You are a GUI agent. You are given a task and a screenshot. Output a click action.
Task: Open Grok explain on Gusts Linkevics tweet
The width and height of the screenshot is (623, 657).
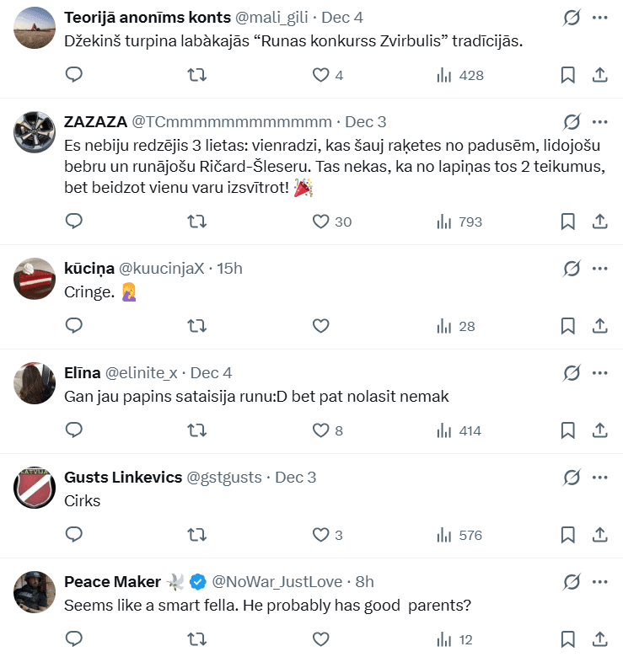point(572,478)
